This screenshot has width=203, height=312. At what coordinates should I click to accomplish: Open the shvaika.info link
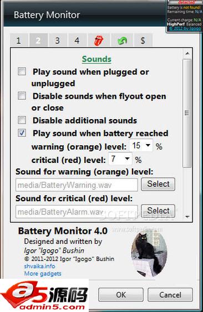coord(39,266)
